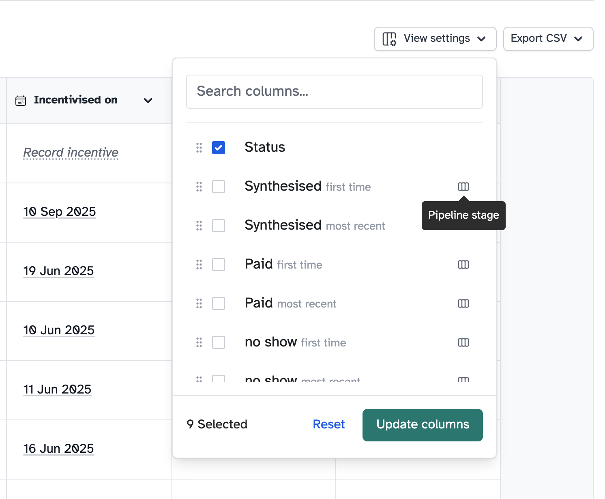Click pipeline stage icon next to Paid first time
This screenshot has width=605, height=499.
coord(463,265)
